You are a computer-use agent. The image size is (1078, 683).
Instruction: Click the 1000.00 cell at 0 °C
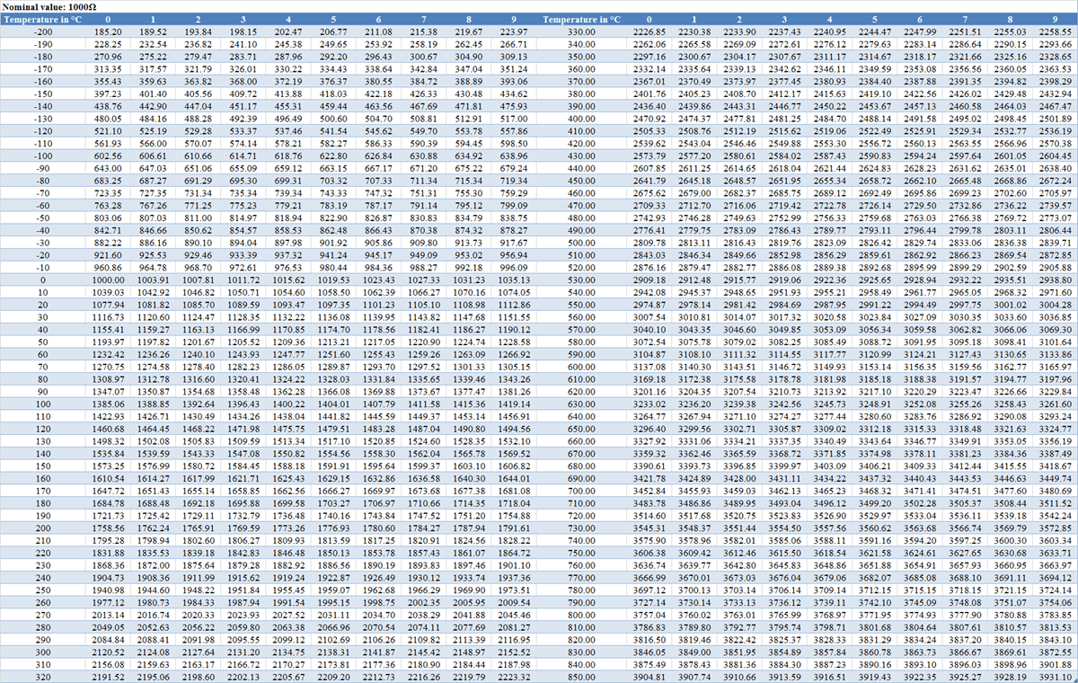click(108, 280)
